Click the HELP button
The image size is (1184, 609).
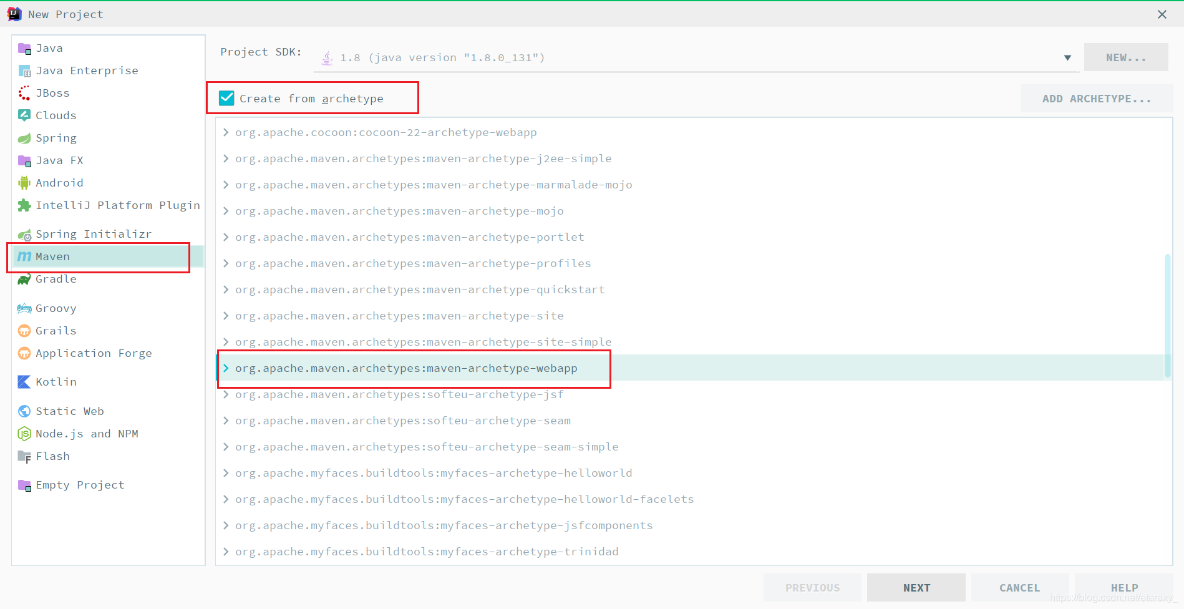tap(1124, 588)
